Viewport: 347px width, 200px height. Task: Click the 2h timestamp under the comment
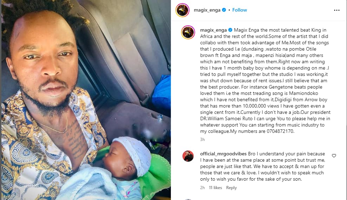pyautogui.click(x=203, y=188)
